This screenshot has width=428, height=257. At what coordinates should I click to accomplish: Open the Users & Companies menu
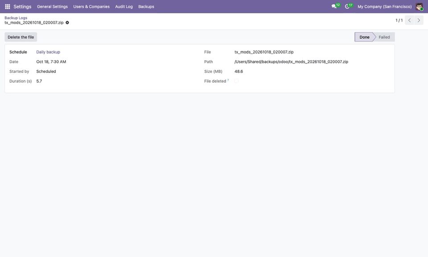coord(91,7)
